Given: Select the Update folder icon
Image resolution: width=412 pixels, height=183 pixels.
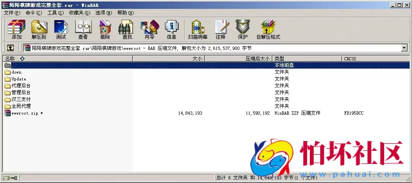Looking at the screenshot, I should pyautogui.click(x=8, y=79).
